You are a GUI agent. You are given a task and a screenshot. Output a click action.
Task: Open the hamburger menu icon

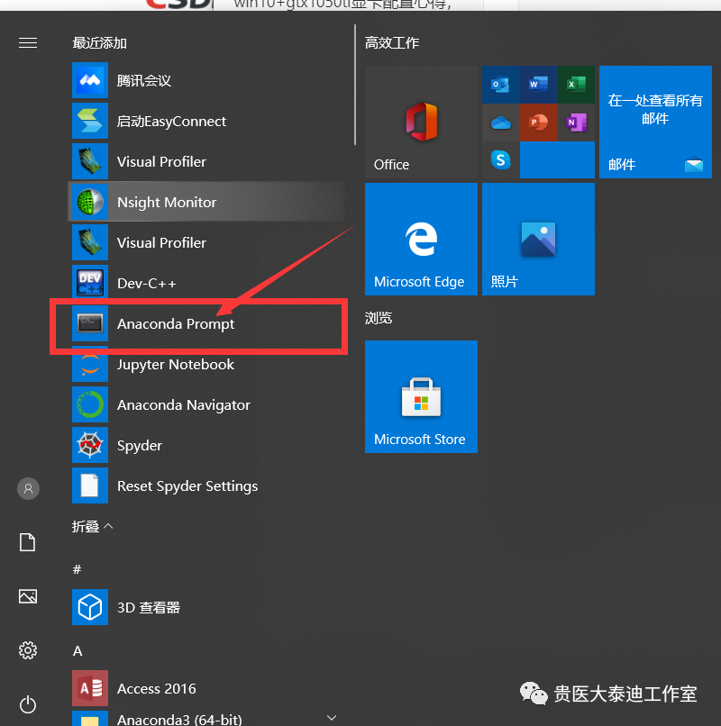click(x=28, y=43)
